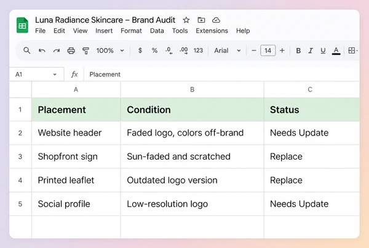
Task: Select row 1 header
Action: tap(20, 109)
